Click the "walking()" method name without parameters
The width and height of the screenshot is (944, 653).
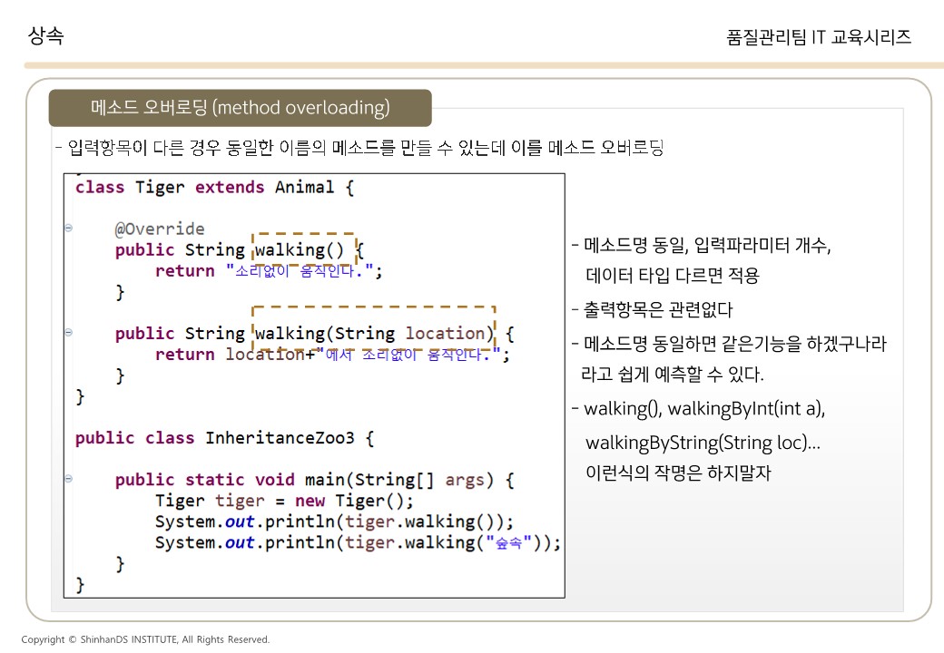pyautogui.click(x=300, y=249)
